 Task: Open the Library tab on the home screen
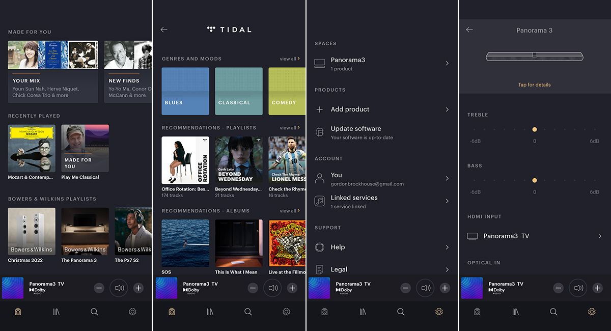click(x=57, y=312)
